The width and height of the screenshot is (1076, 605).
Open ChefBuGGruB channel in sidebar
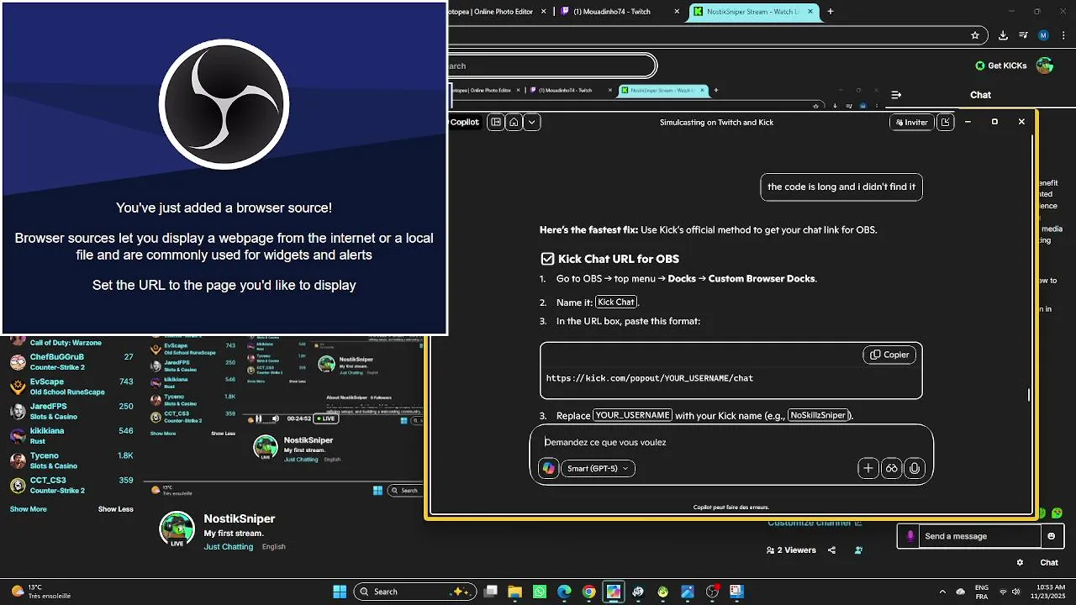[x=71, y=362]
